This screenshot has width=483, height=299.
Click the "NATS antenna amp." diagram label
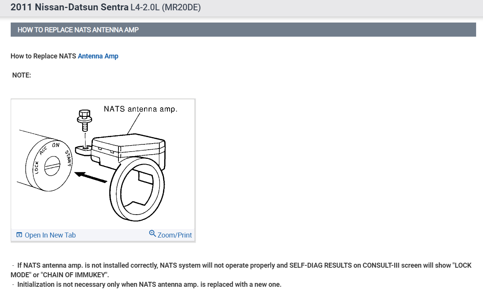(x=141, y=109)
